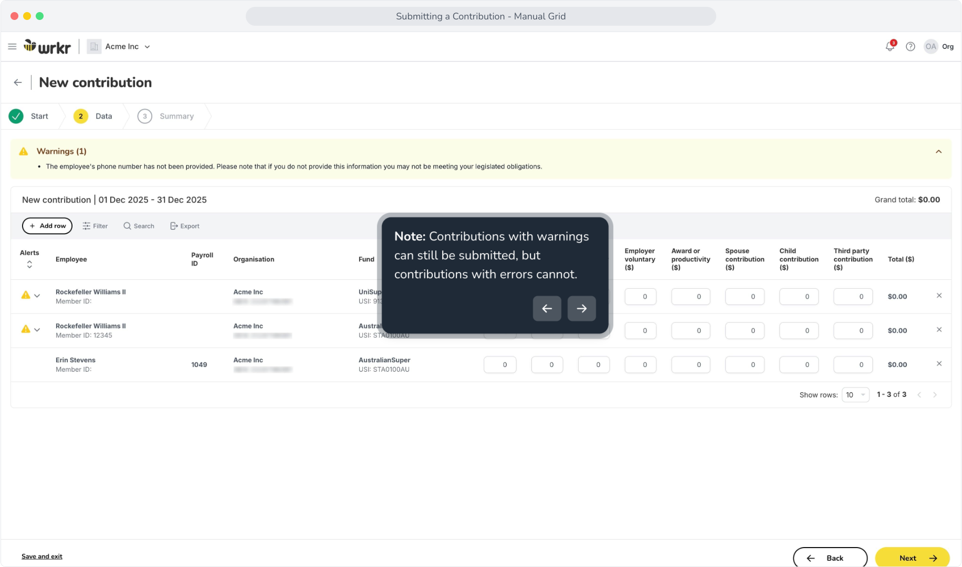Open the notifications bell
The image size is (962, 567).
tap(890, 46)
